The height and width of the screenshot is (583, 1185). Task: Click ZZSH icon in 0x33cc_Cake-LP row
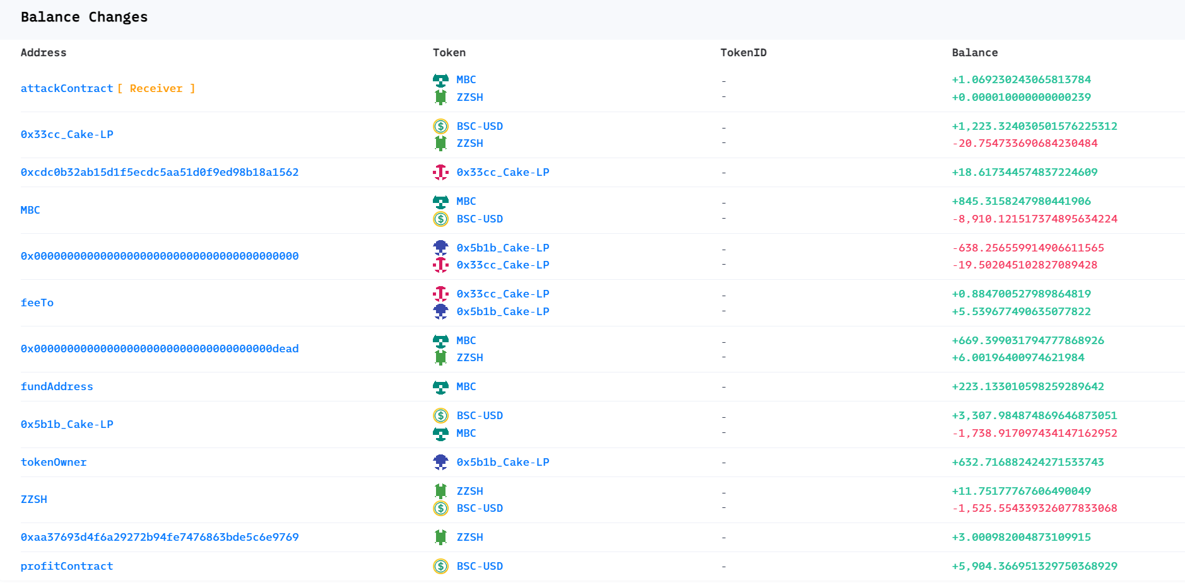point(440,143)
